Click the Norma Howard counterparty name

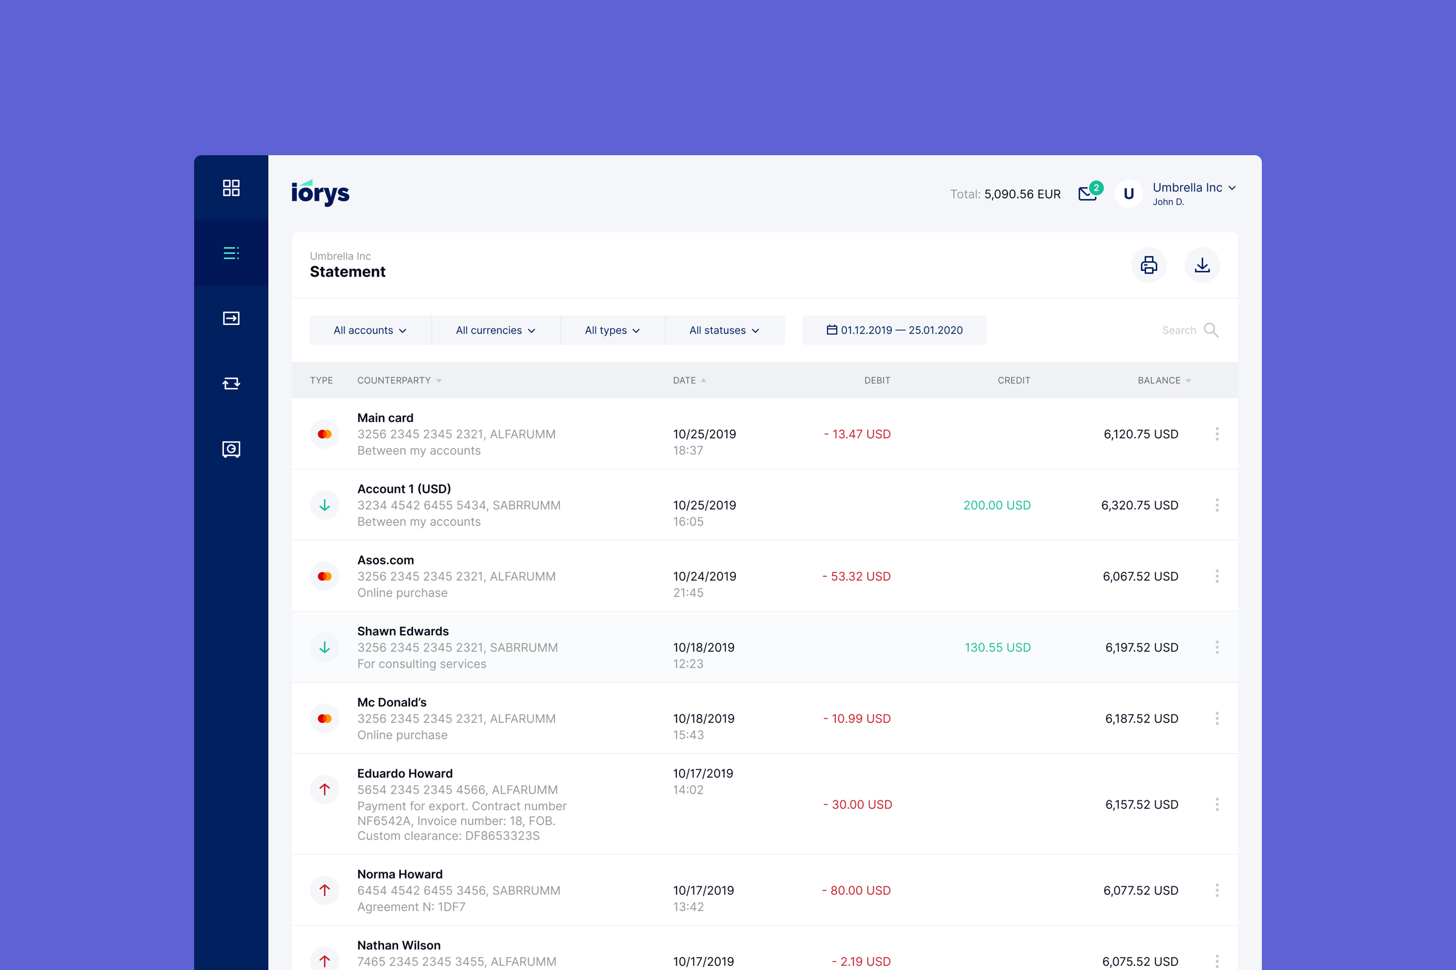400,874
